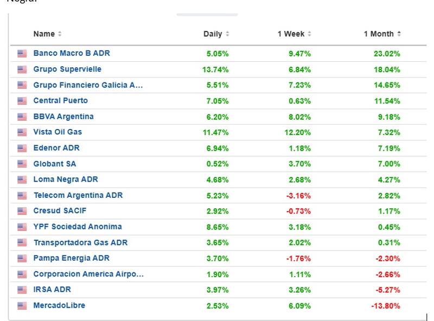Click the flag icon next to Grupo Supervielle
Screen dimensions: 434x321
[x=22, y=69]
